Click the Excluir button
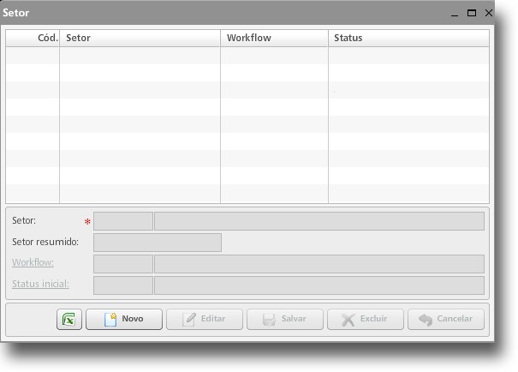 (366, 320)
